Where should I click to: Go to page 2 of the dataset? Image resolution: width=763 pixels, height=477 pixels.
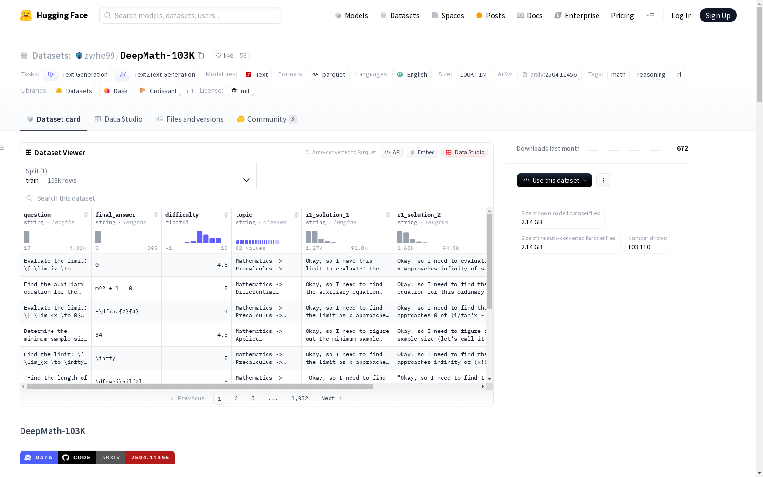(x=236, y=398)
